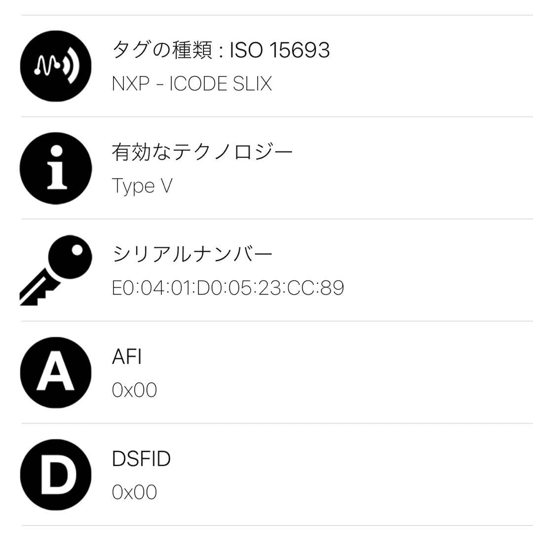Tap the serial number key icon
The width and height of the screenshot is (533, 533).
click(x=56, y=270)
